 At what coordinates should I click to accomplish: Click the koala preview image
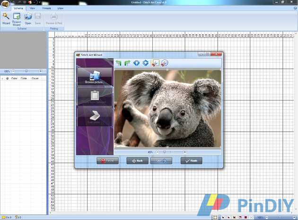tap(167, 109)
